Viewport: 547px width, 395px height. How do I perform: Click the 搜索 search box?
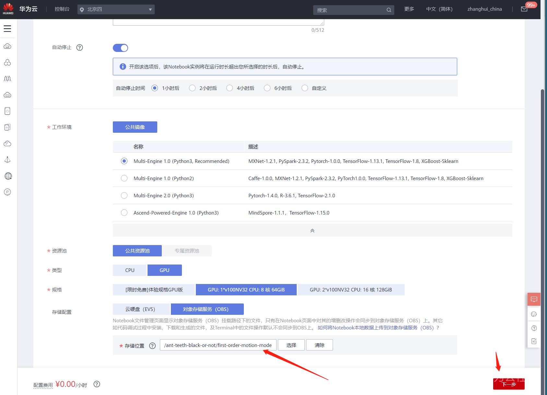pos(354,10)
